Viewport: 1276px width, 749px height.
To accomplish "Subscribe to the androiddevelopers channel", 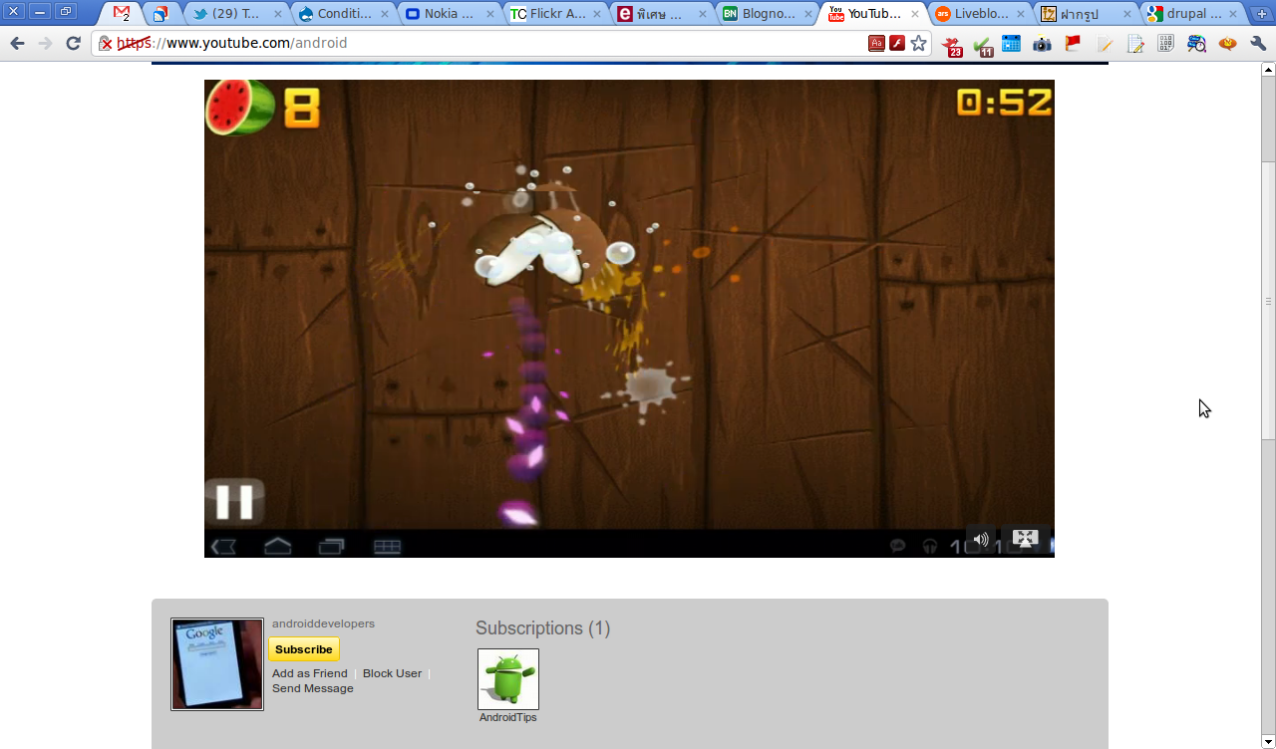I will click(x=304, y=649).
